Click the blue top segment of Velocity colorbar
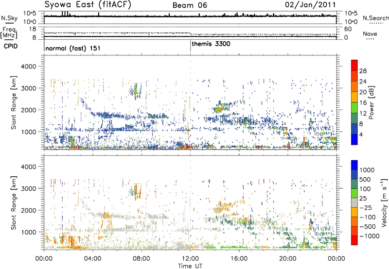389x269 pixels. point(354,165)
